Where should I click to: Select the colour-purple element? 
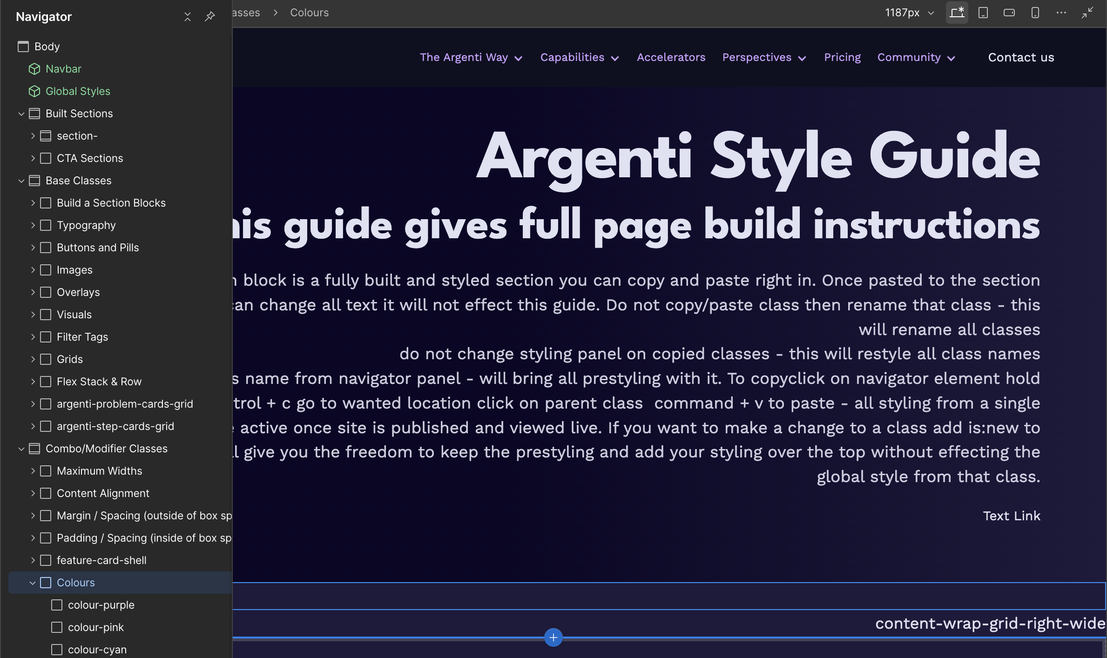coord(120,605)
